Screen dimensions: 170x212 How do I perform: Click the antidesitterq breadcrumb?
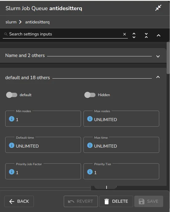pyautogui.click(x=37, y=22)
